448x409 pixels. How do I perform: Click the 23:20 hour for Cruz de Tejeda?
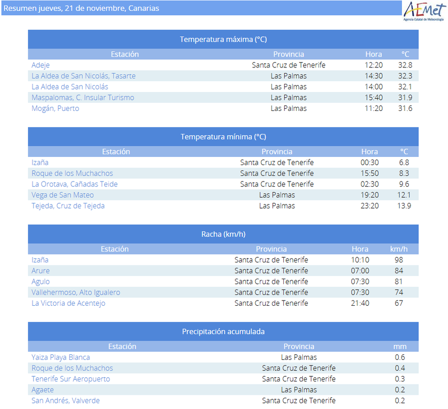[x=369, y=206]
